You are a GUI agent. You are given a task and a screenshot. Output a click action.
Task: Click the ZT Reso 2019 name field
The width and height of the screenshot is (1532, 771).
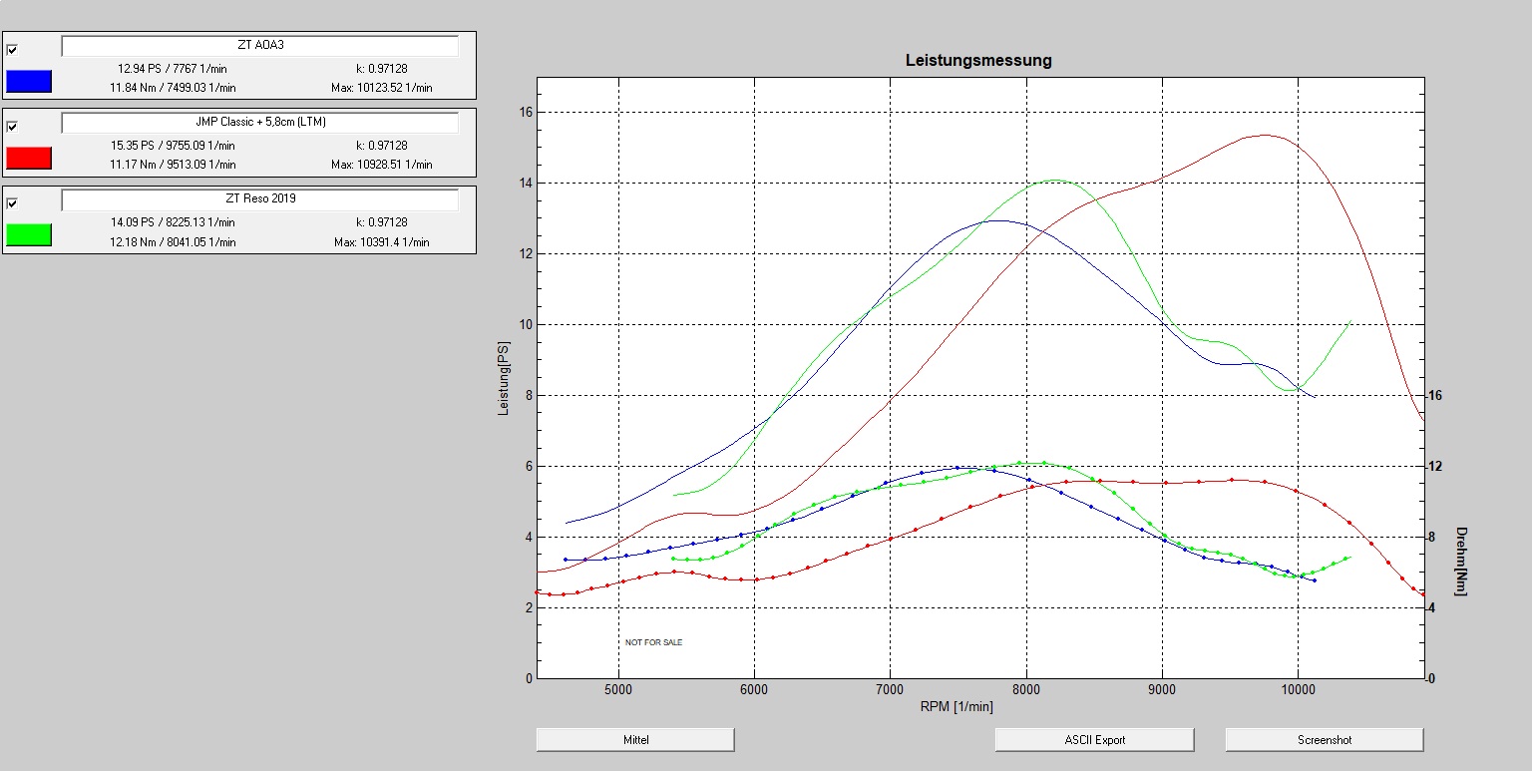click(259, 199)
